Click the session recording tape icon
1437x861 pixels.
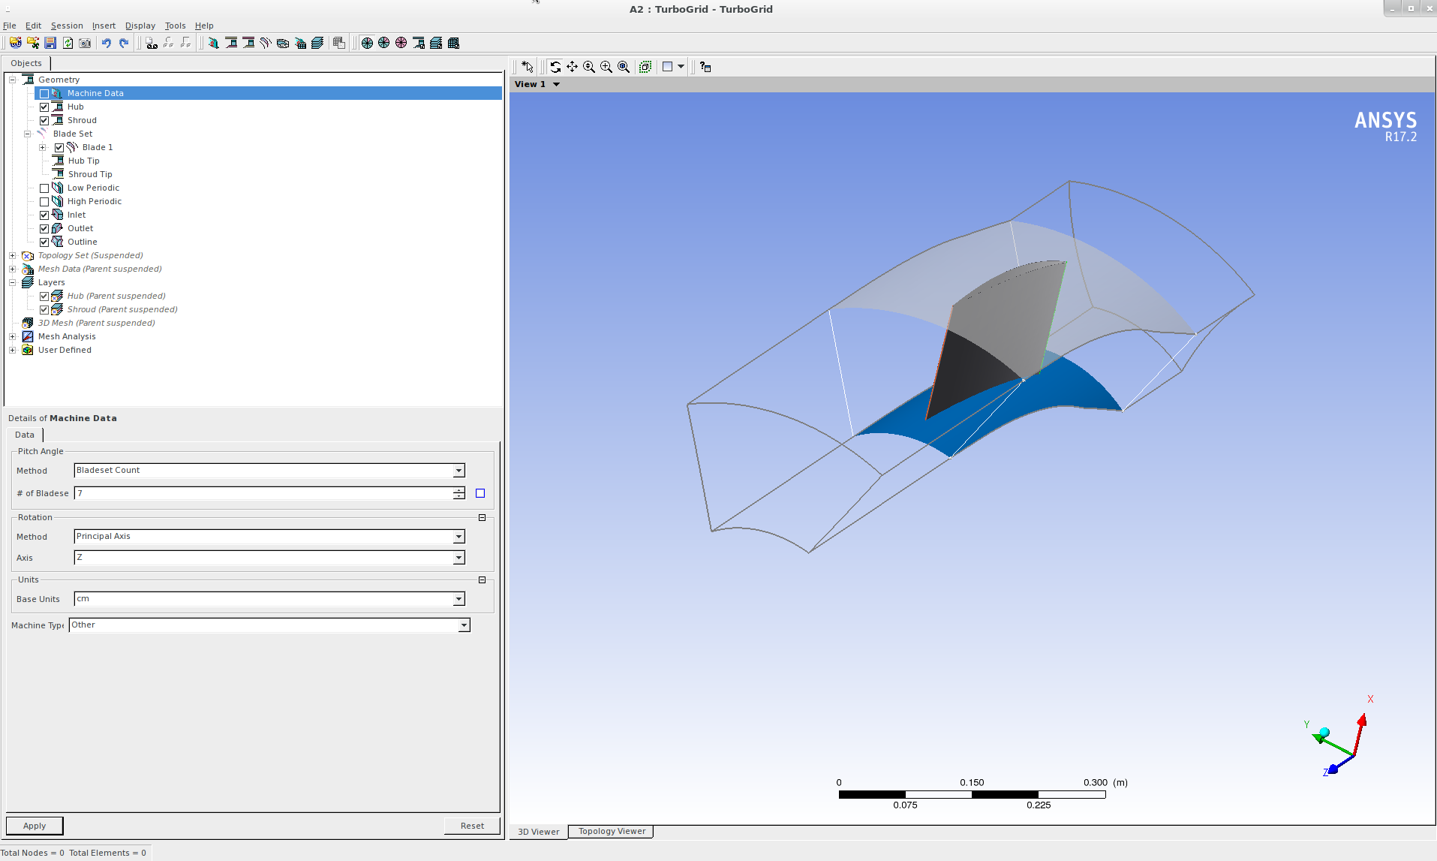click(152, 43)
